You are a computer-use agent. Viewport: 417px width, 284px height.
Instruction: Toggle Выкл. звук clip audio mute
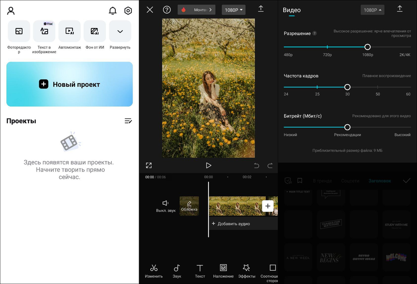click(x=166, y=206)
